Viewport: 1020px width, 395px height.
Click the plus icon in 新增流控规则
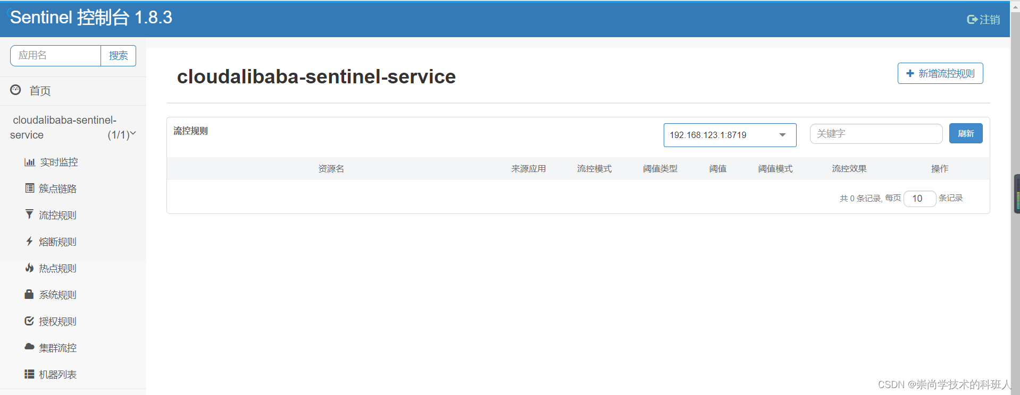[x=910, y=73]
